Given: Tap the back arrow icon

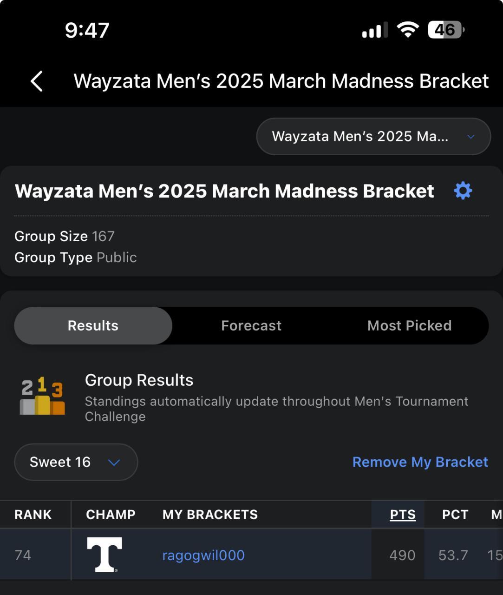Looking at the screenshot, I should coord(37,81).
